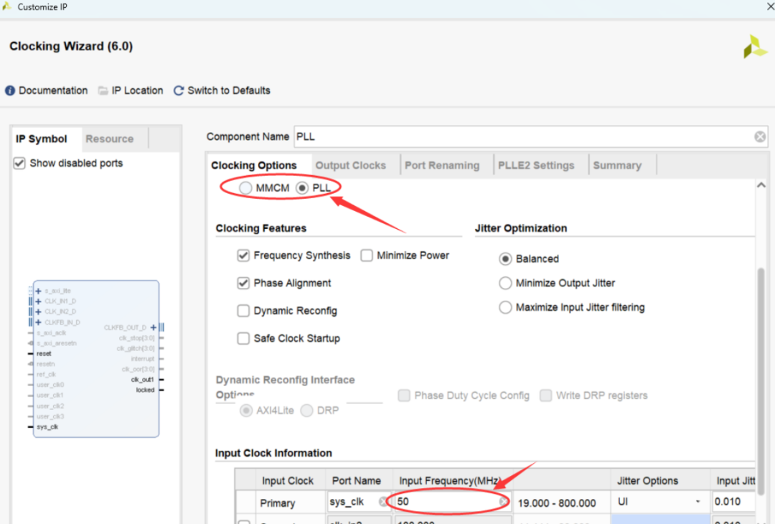This screenshot has height=524, width=775.
Task: Expand the CLKFB_IN_D port plus icon
Action: pyautogui.click(x=38, y=322)
